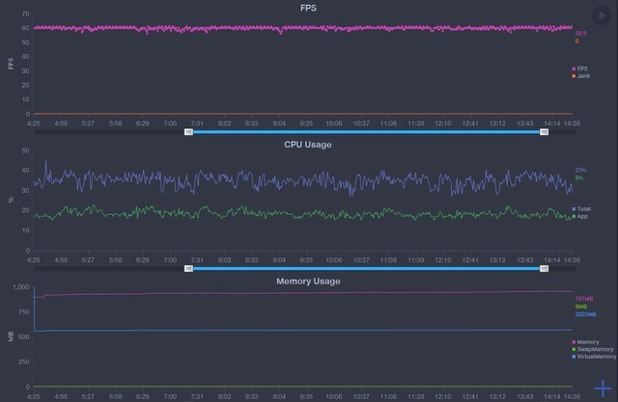
Task: Click the CPU Total spike near 4:40
Action: pos(47,162)
